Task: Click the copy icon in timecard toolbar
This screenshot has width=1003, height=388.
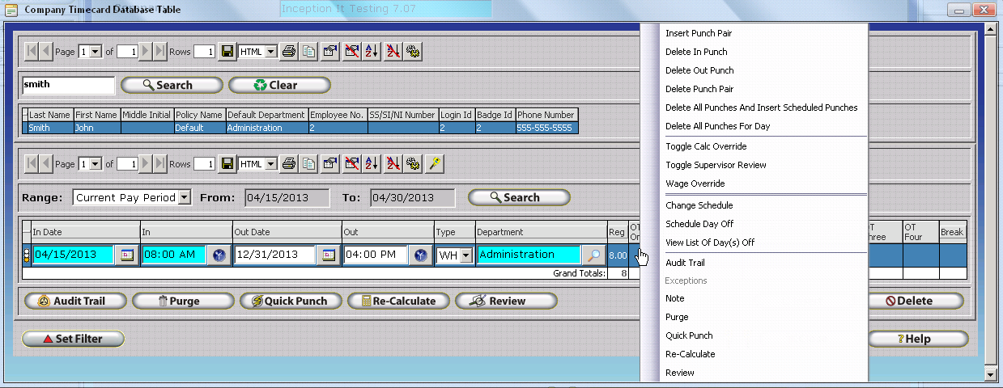Action: coord(308,164)
